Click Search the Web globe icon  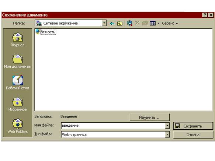[x=129, y=23]
